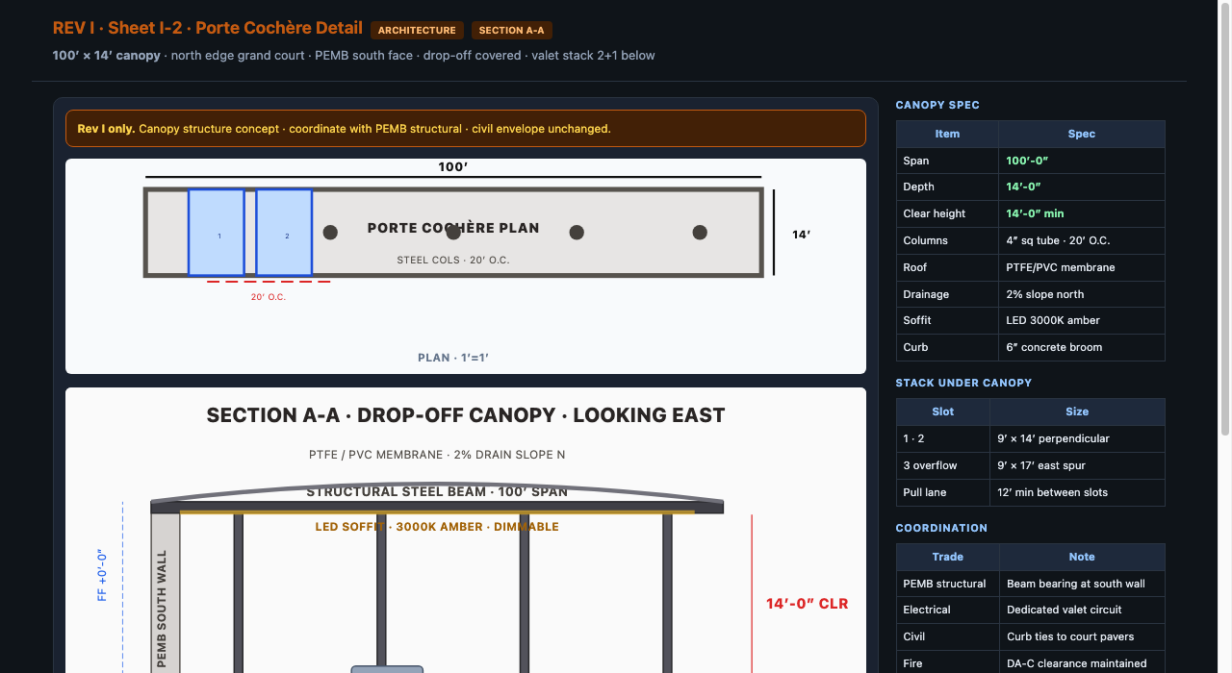This screenshot has width=1232, height=673.
Task: Click the ARCHITECTURE badge in header
Action: tap(417, 31)
